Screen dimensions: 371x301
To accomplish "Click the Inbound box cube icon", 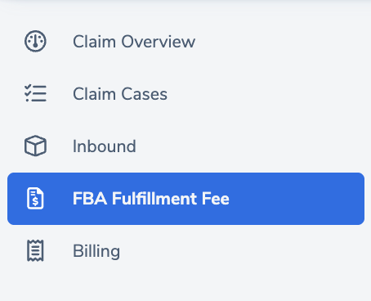I will coord(35,146).
